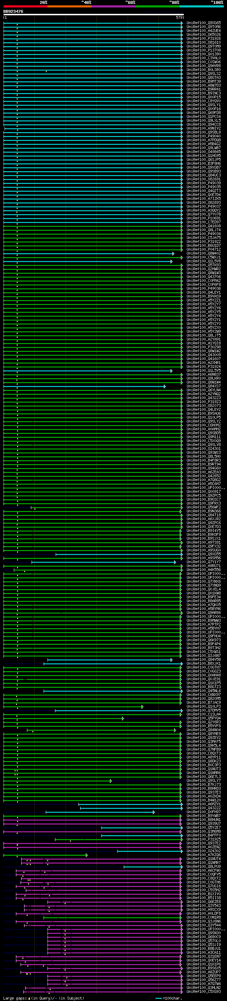Select the label UniRef100_P10691
227x1001 pixels.
pyautogui.click(x=204, y=218)
